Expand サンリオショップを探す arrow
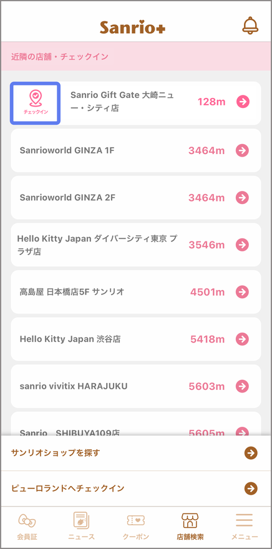Screen dimensions: 272x549 [x=251, y=453]
